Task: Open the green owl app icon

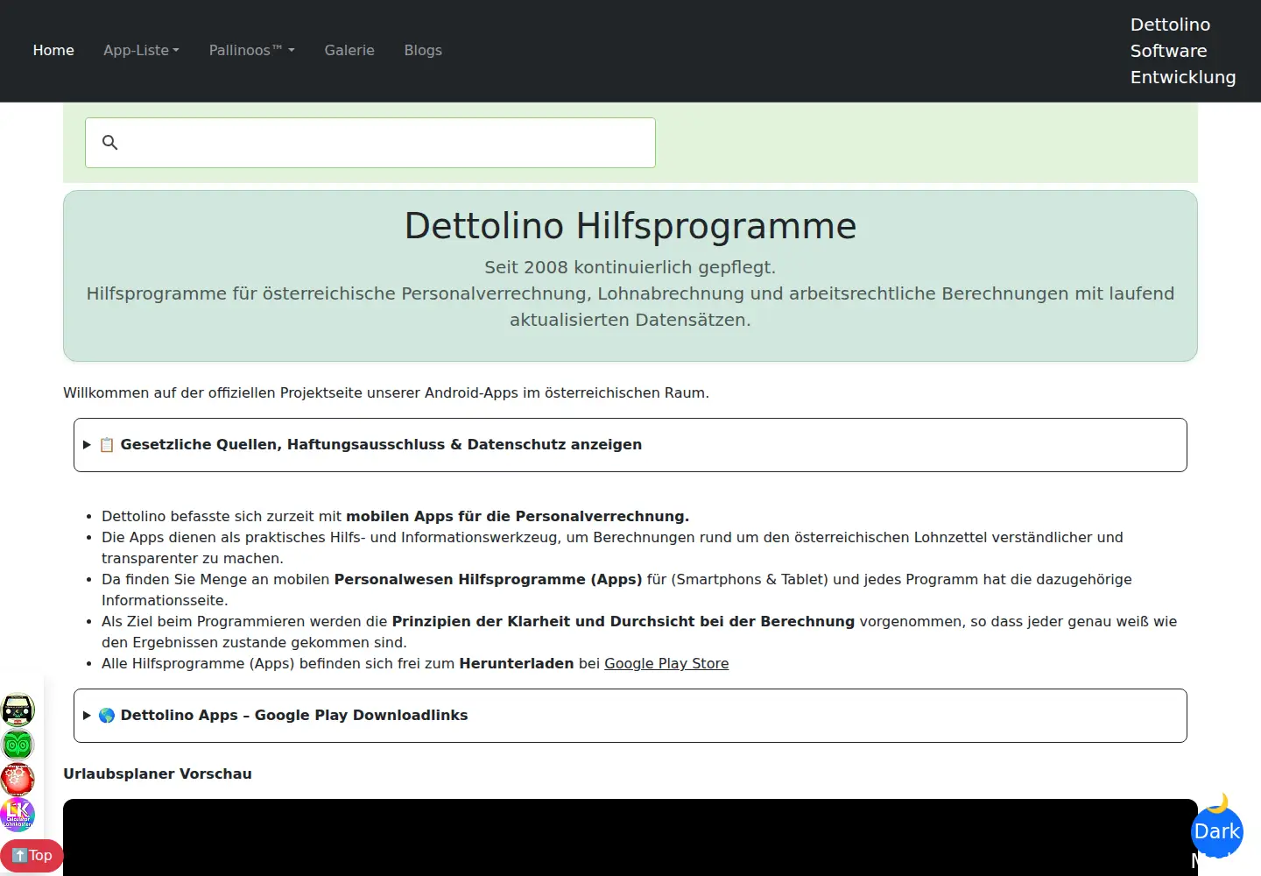Action: point(18,745)
